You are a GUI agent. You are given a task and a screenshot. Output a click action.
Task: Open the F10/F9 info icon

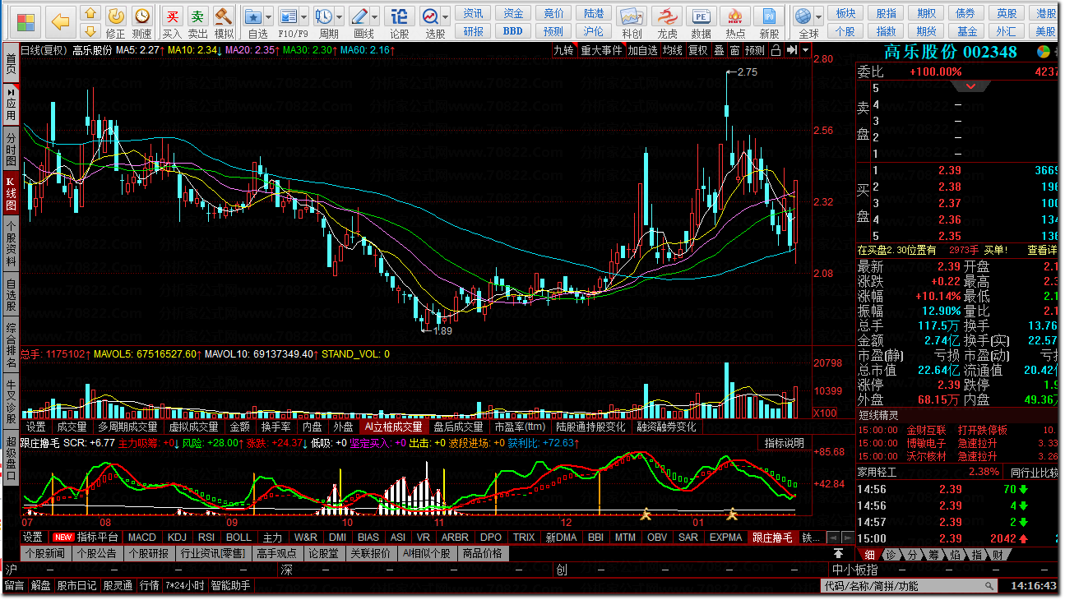coord(288,16)
